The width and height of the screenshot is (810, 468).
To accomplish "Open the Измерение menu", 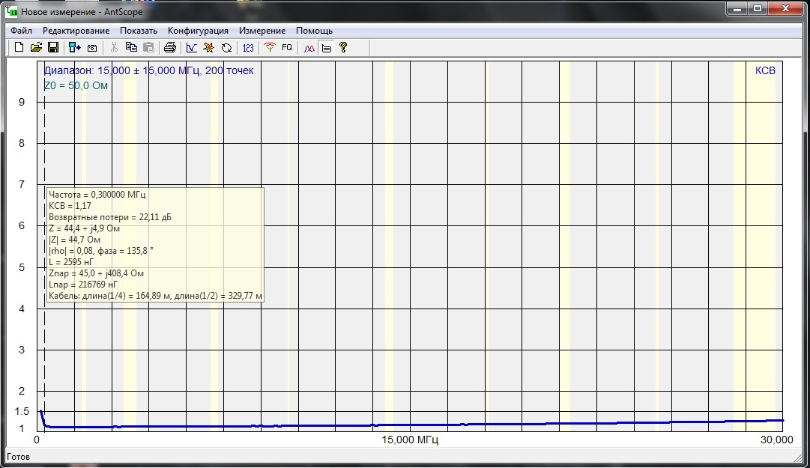I will (262, 31).
